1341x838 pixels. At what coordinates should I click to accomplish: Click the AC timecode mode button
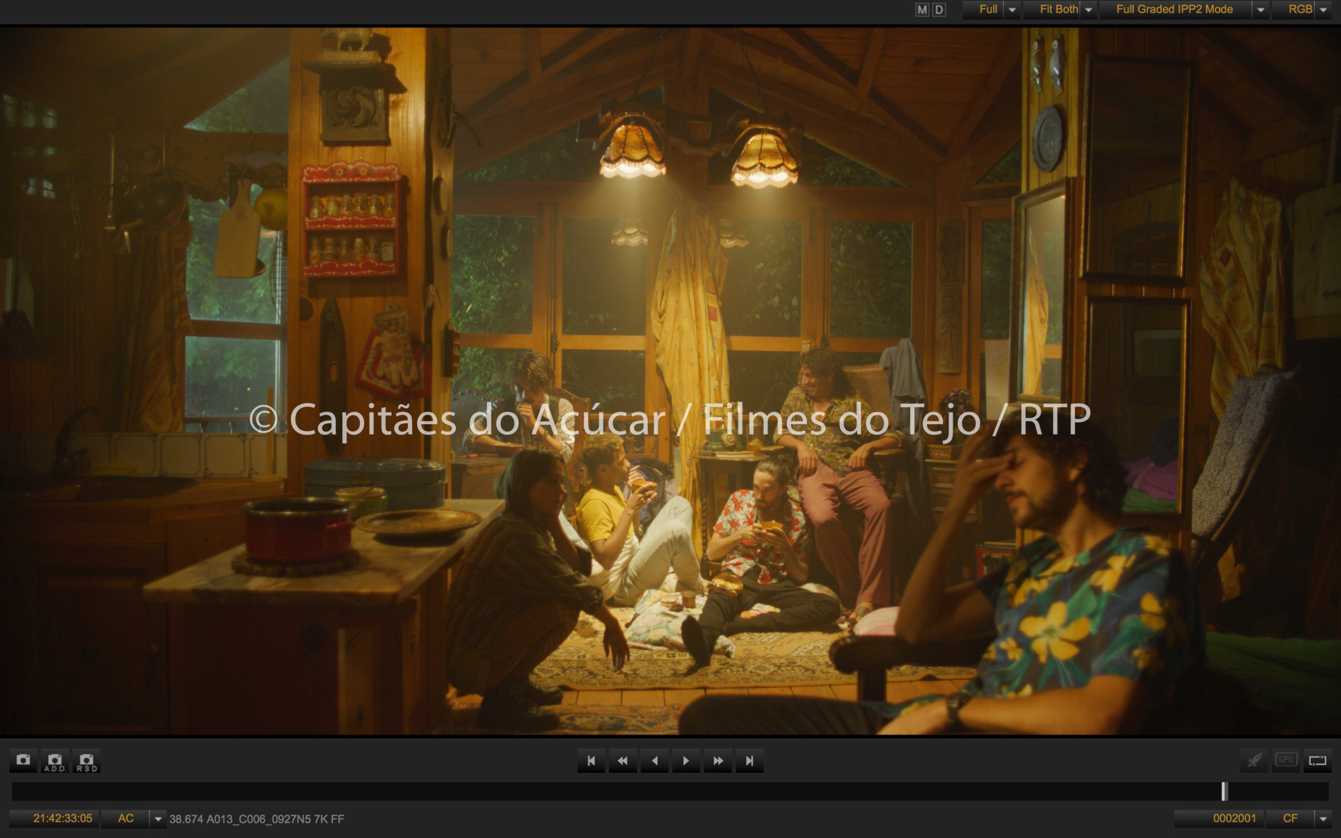coord(126,818)
